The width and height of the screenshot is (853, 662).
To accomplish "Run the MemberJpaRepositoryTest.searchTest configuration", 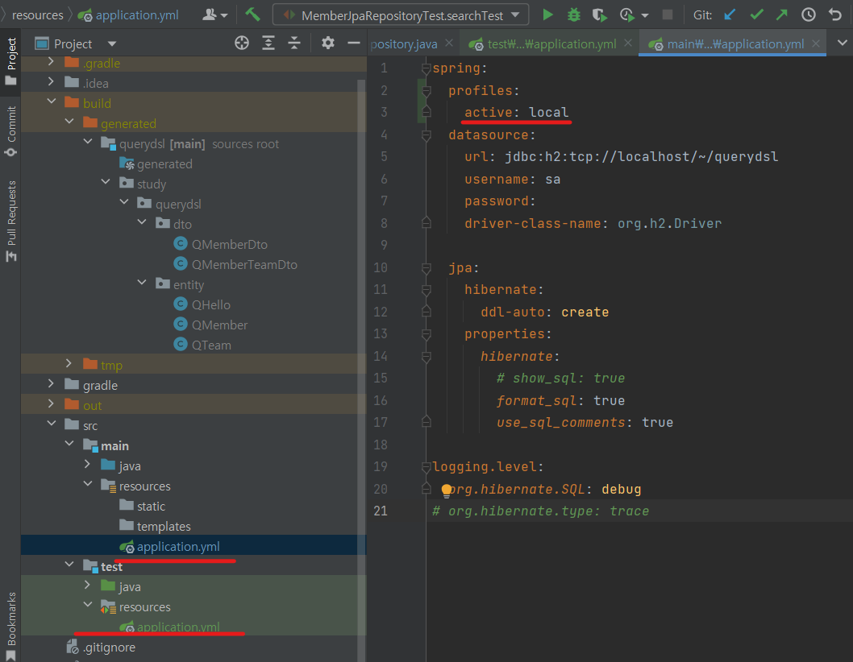I will 548,14.
